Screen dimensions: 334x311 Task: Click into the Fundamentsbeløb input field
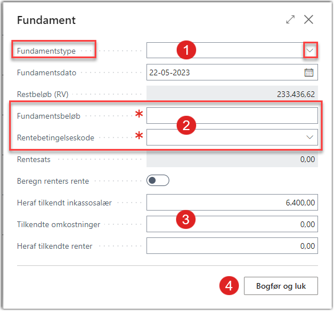click(x=232, y=116)
